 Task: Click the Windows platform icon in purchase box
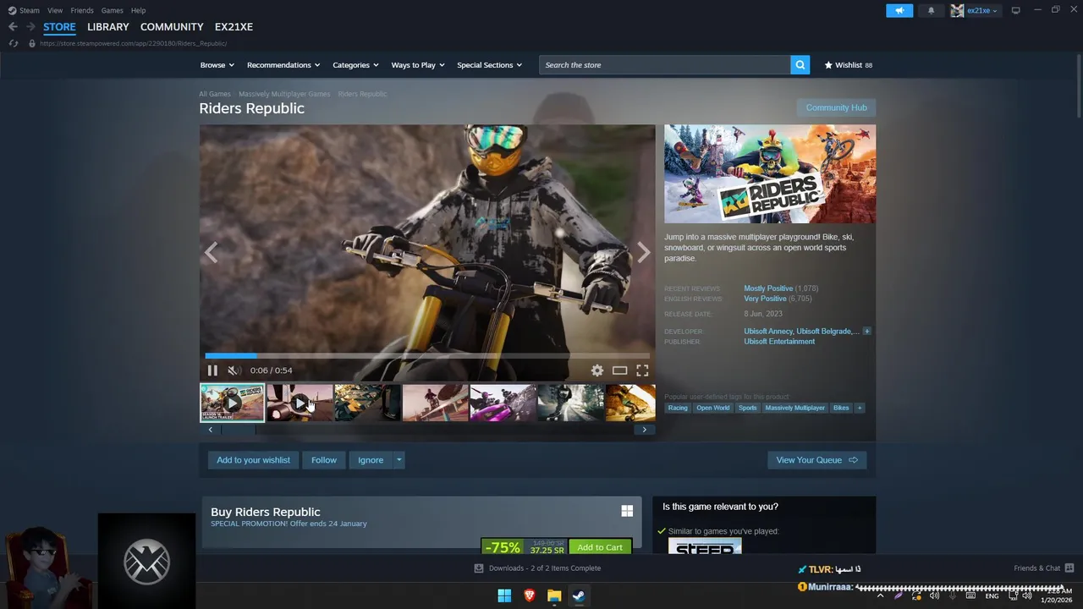pos(627,511)
